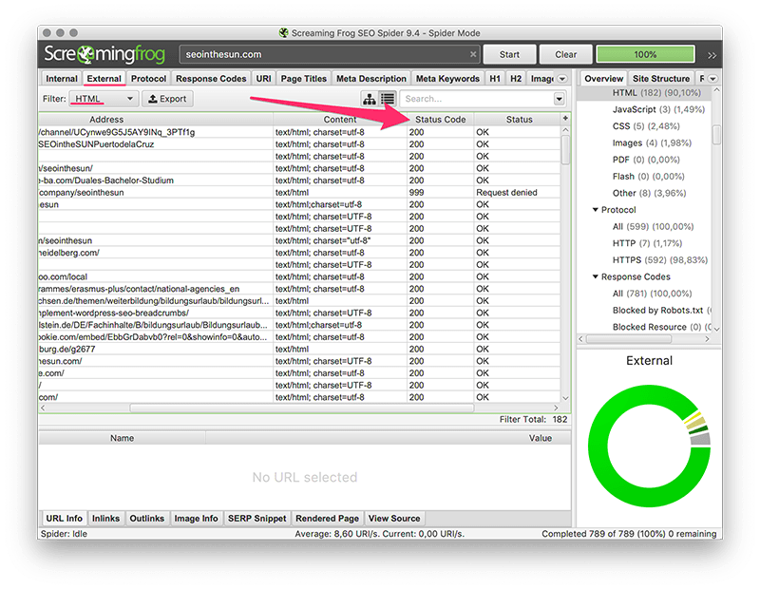Select HTTP (7) in Protocol section
The image size is (760, 589).
[x=647, y=243]
